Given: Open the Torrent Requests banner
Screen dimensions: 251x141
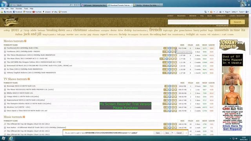Looking at the screenshot, I should 232,45.
